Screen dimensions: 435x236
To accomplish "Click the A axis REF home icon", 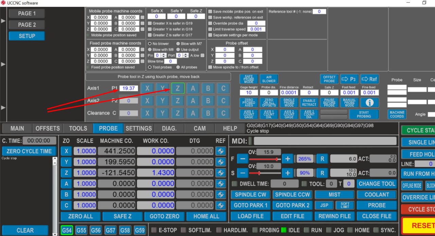I will [x=221, y=184].
